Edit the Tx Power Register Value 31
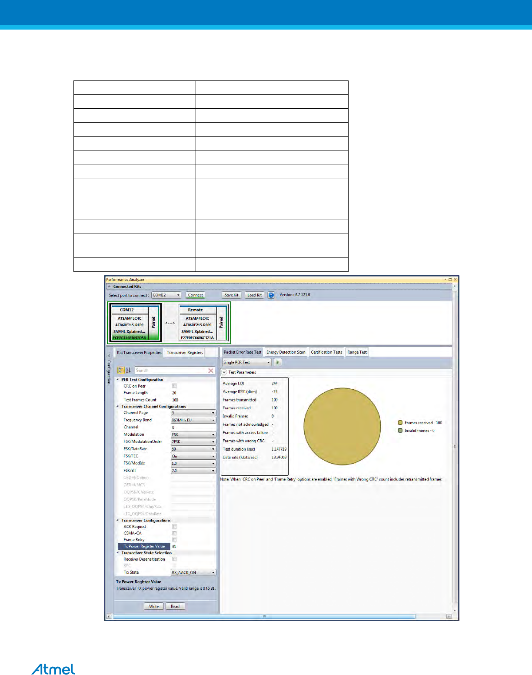The width and height of the screenshot is (532, 675). (193, 546)
